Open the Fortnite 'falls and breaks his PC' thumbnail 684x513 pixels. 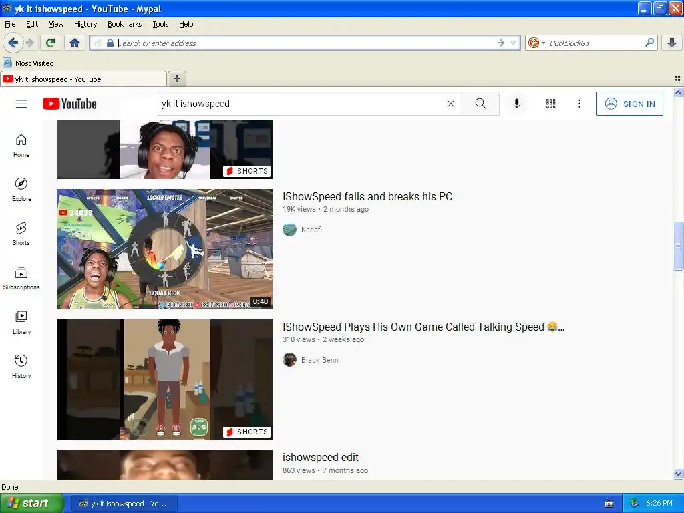pos(165,249)
